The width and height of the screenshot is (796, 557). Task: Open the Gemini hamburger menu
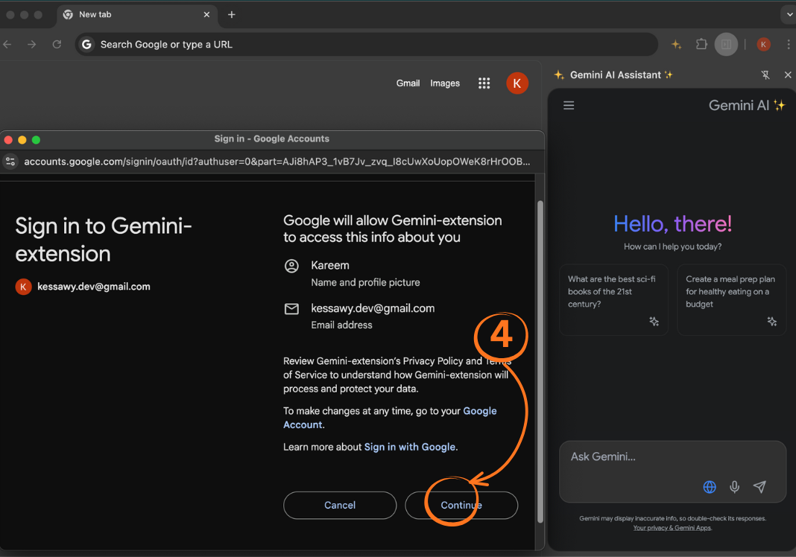coord(569,106)
